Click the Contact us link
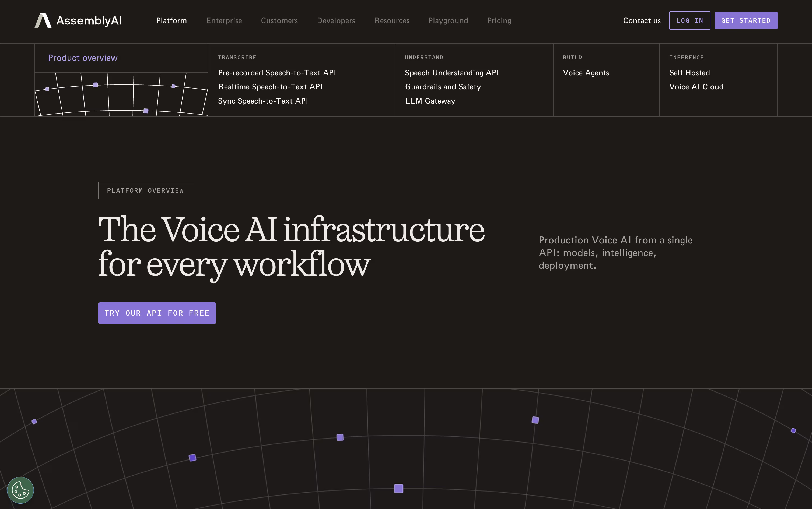 pos(642,20)
